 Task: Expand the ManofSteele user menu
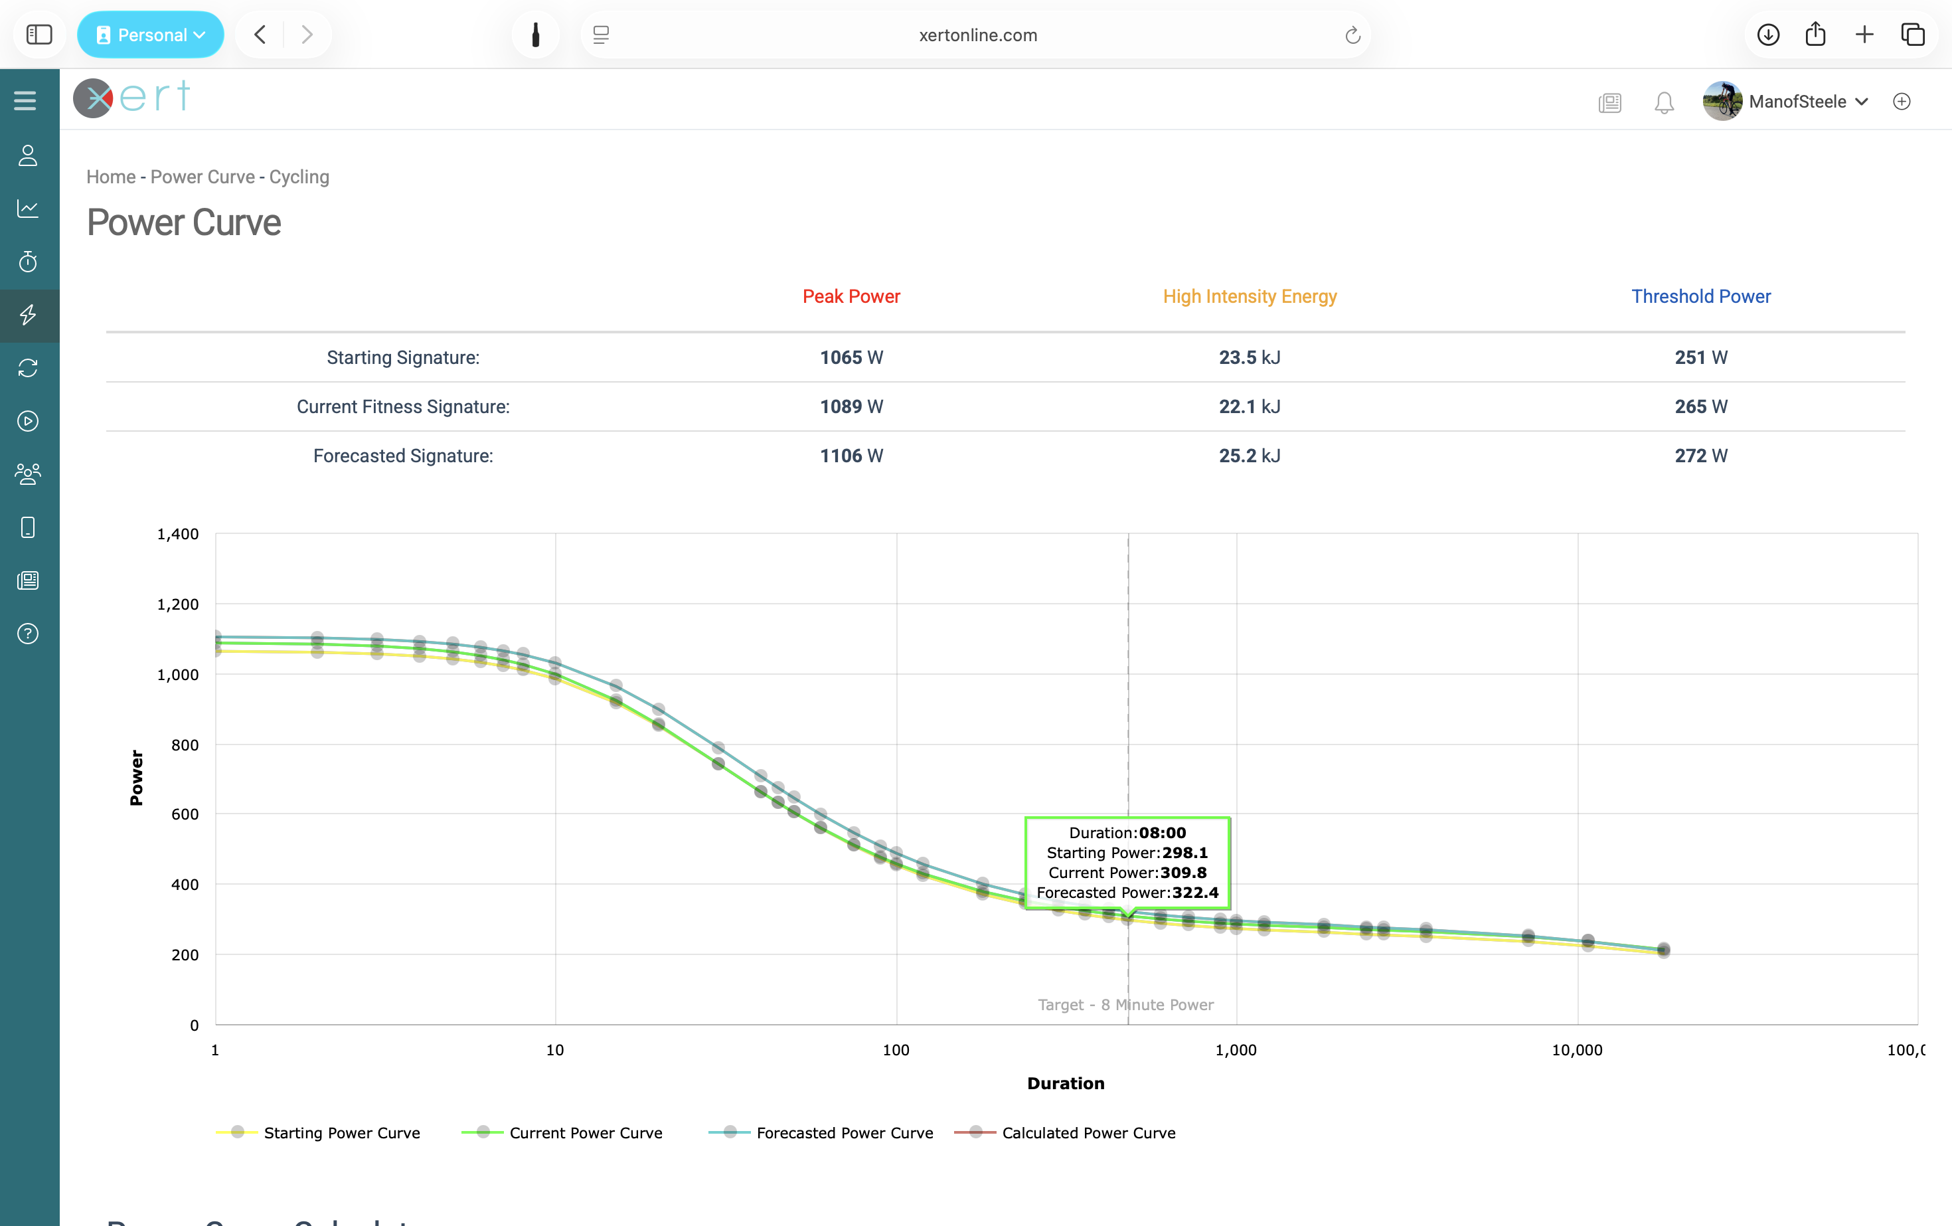(1809, 102)
